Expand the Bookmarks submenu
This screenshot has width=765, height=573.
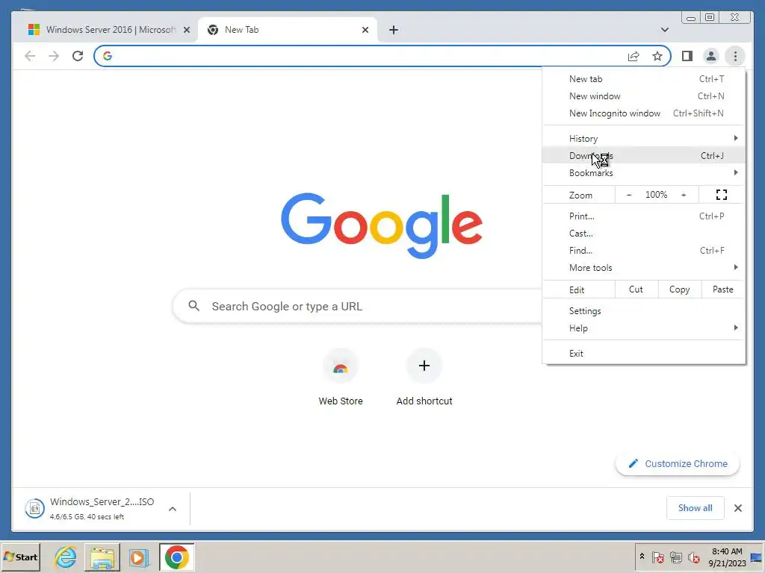(644, 173)
